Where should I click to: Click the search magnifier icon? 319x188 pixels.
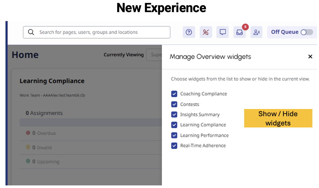coord(31,32)
